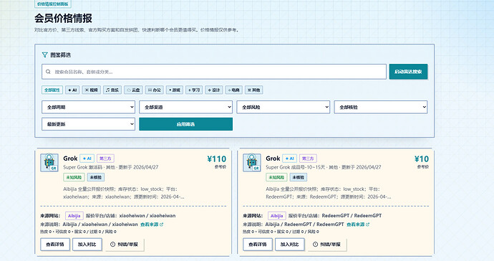Image resolution: width=494 pixels, height=261 pixels.
Task: Filter by the 云盘 category chip
Action: pos(133,90)
